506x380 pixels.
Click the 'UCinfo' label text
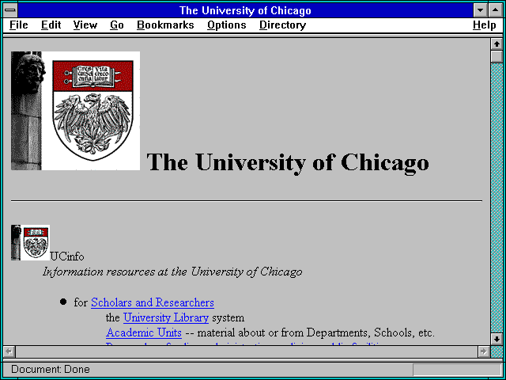pyautogui.click(x=67, y=256)
